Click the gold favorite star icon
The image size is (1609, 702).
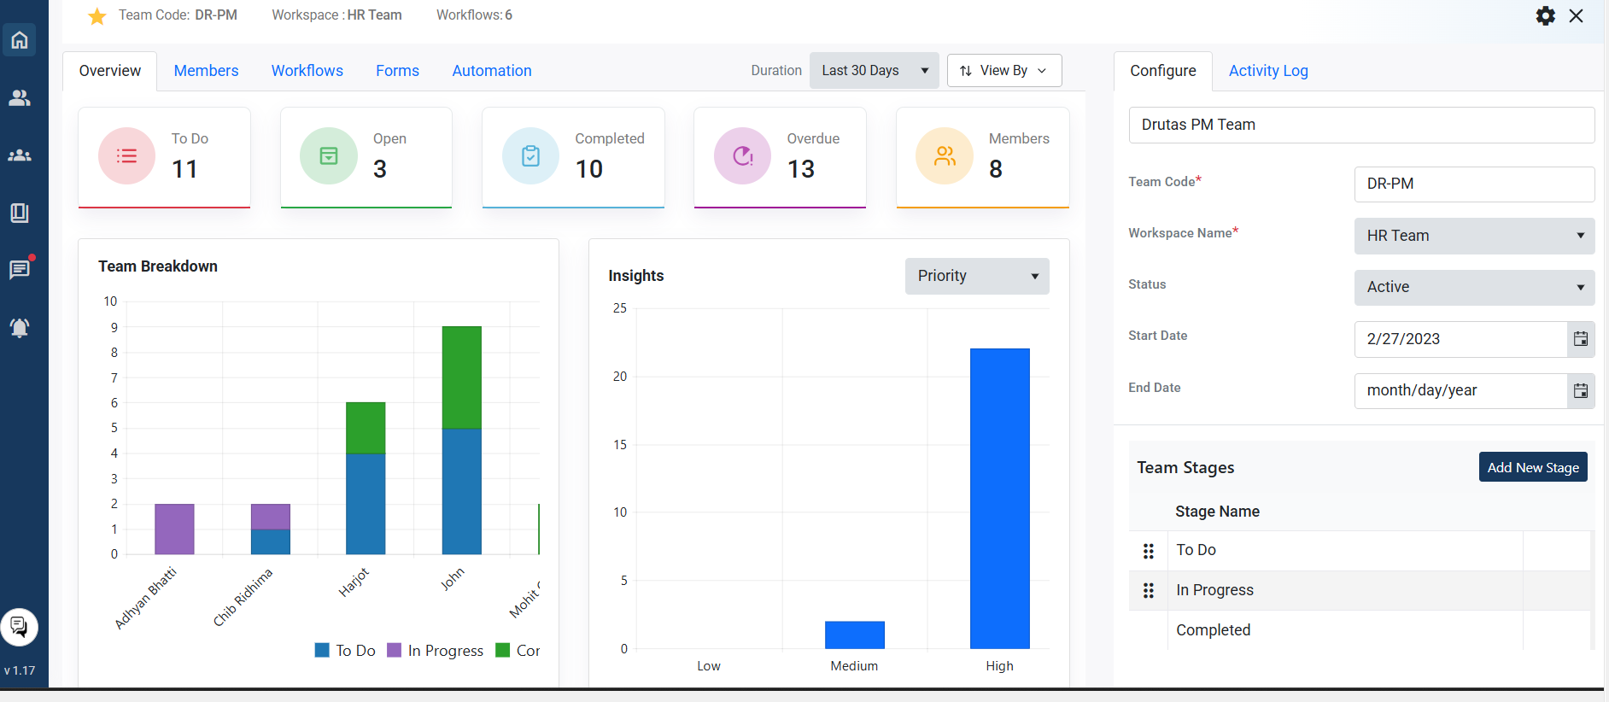pyautogui.click(x=97, y=16)
